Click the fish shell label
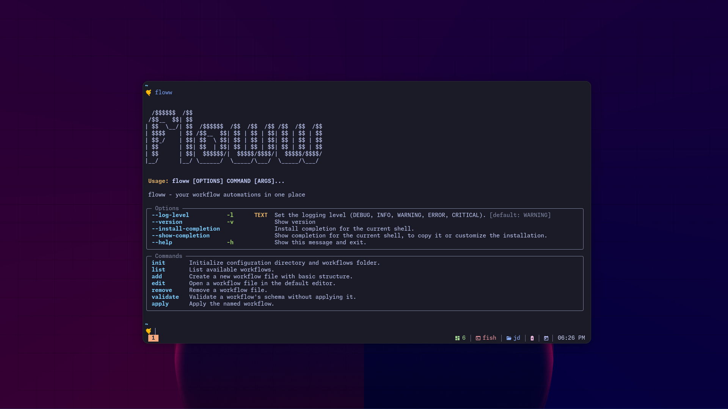This screenshot has height=409, width=728. [489, 338]
